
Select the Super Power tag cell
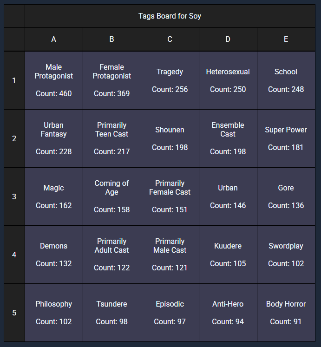pos(286,138)
